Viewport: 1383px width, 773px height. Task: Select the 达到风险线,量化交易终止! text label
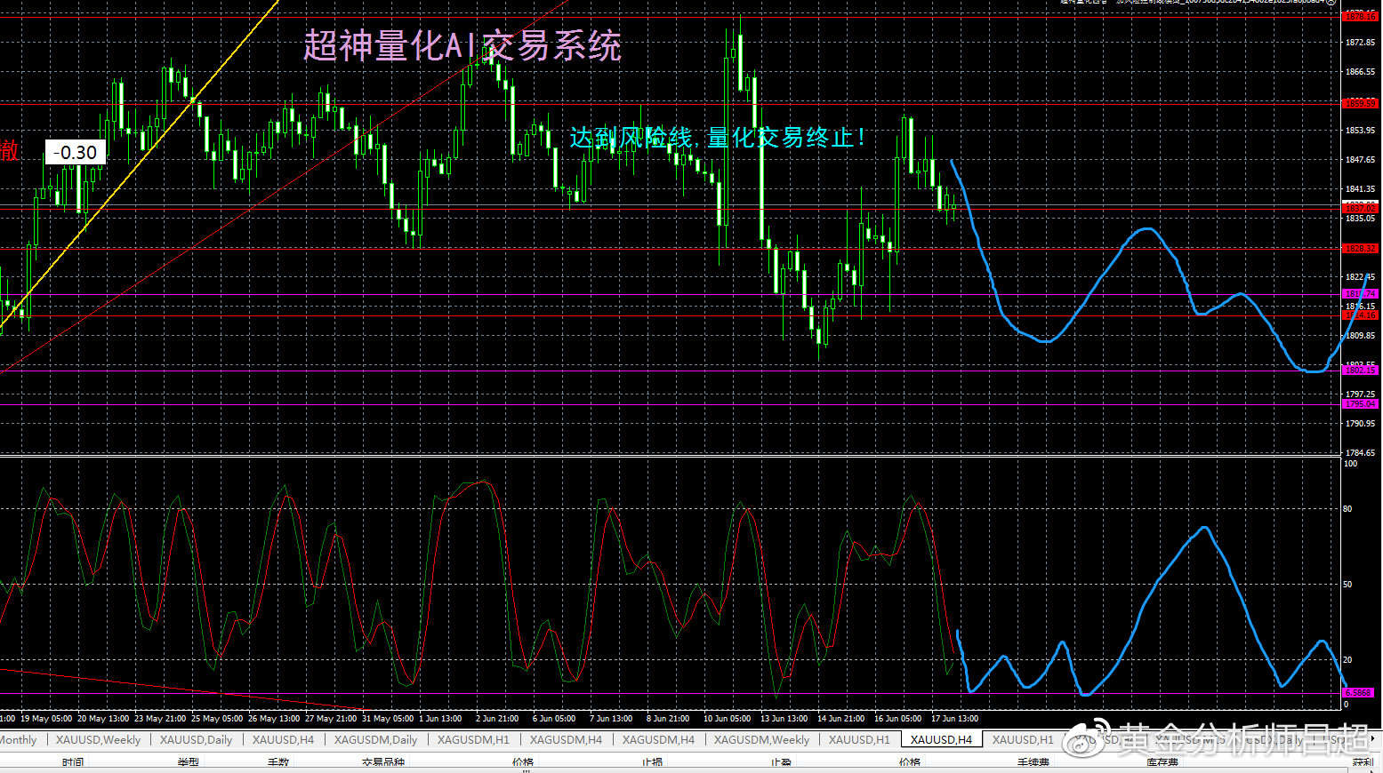click(x=718, y=137)
